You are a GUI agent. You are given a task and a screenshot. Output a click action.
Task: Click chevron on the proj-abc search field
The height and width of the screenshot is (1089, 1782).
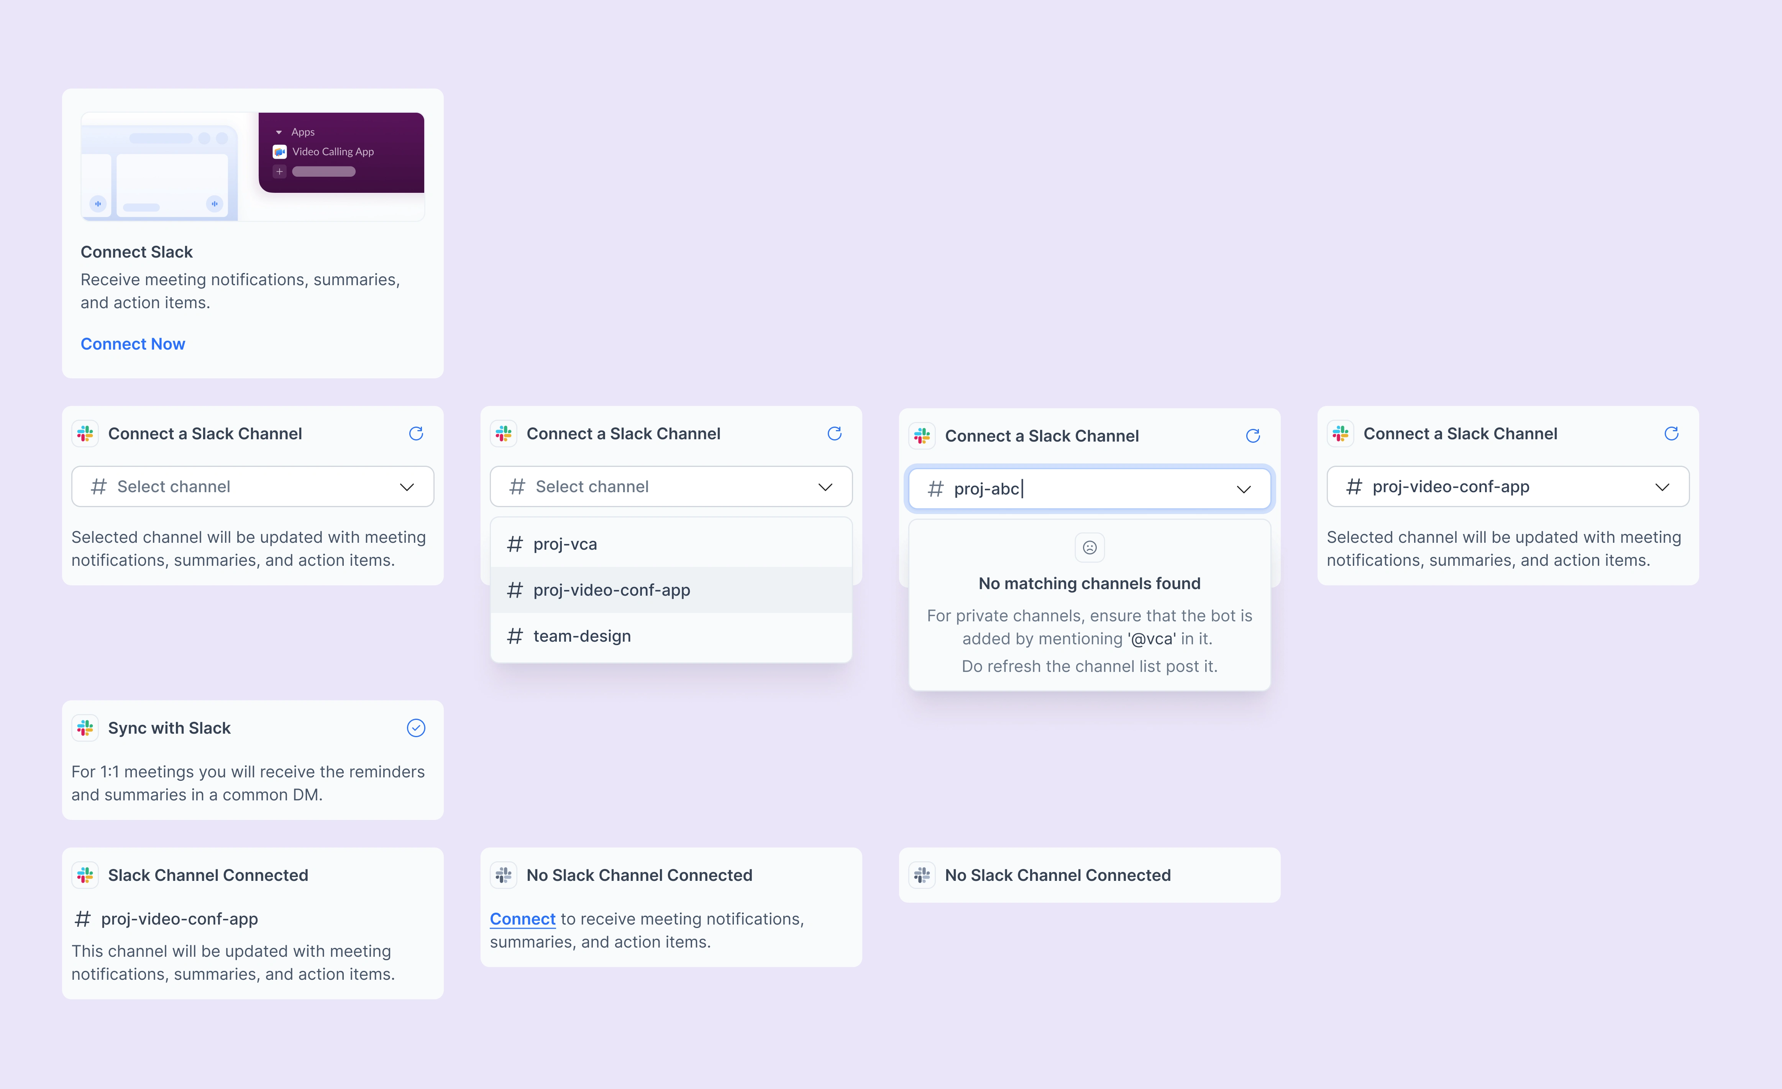(1243, 489)
